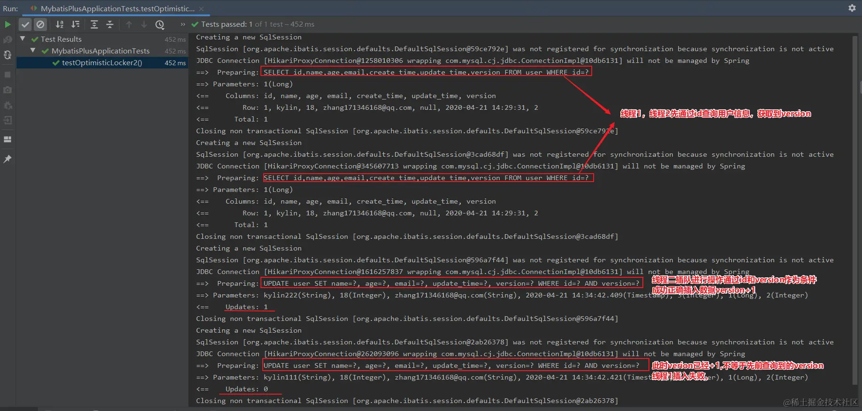
Task: Click the green Run tests button
Action: 8,24
